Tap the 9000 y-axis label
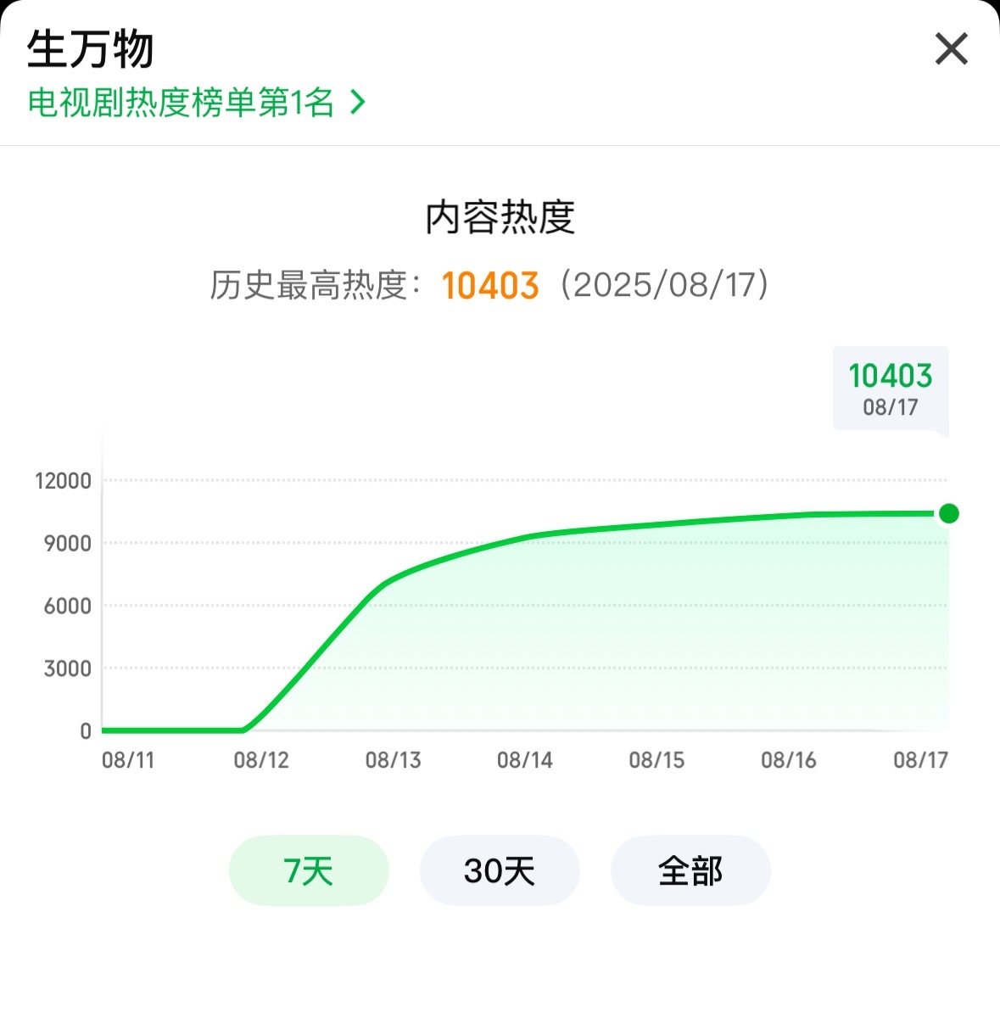Image resolution: width=1000 pixels, height=1018 pixels. pyautogui.click(x=68, y=544)
